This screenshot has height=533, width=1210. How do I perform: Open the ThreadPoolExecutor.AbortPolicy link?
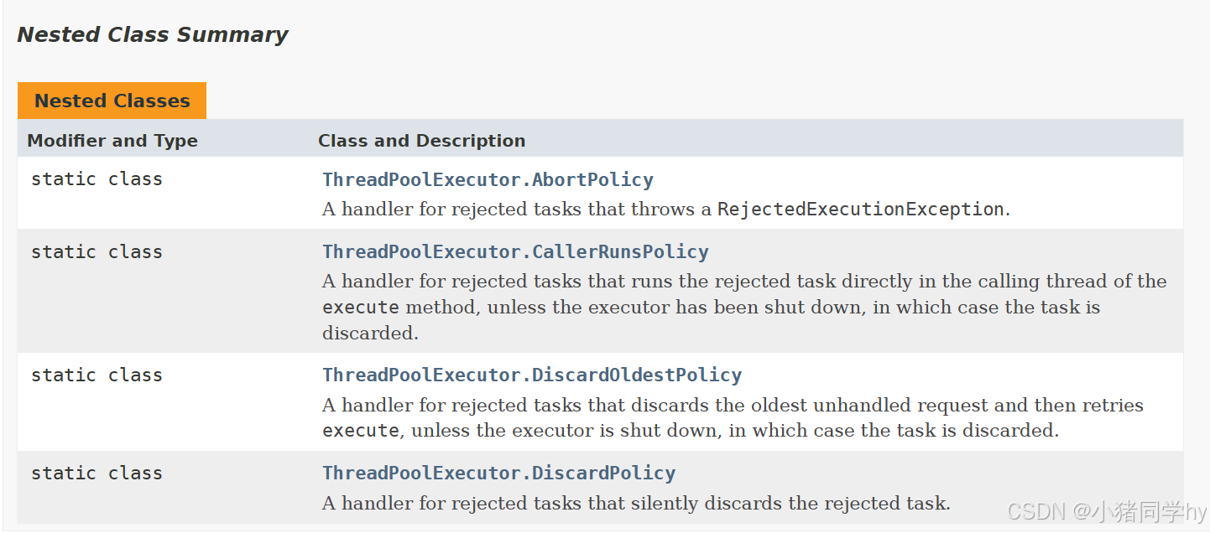[488, 179]
